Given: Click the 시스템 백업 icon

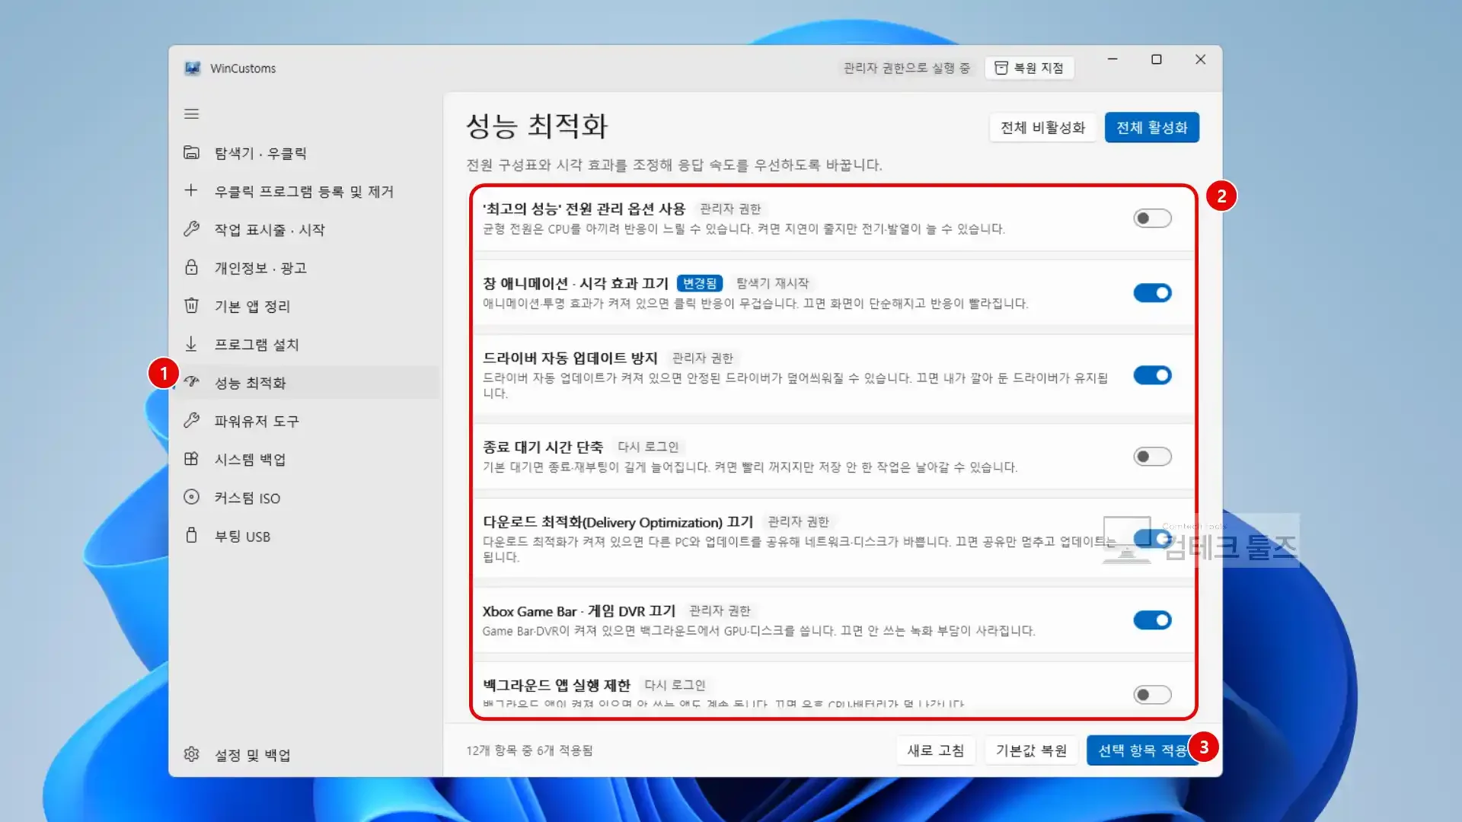Looking at the screenshot, I should click(191, 459).
